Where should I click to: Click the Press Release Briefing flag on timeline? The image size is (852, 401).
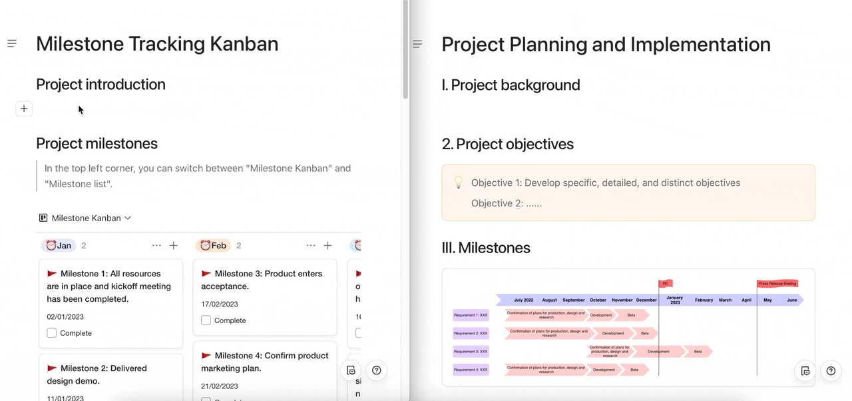(x=777, y=284)
